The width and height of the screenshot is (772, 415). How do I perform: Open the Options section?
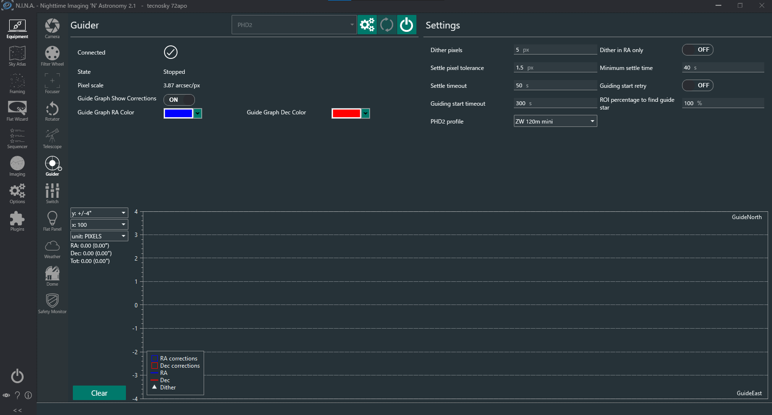tap(17, 194)
